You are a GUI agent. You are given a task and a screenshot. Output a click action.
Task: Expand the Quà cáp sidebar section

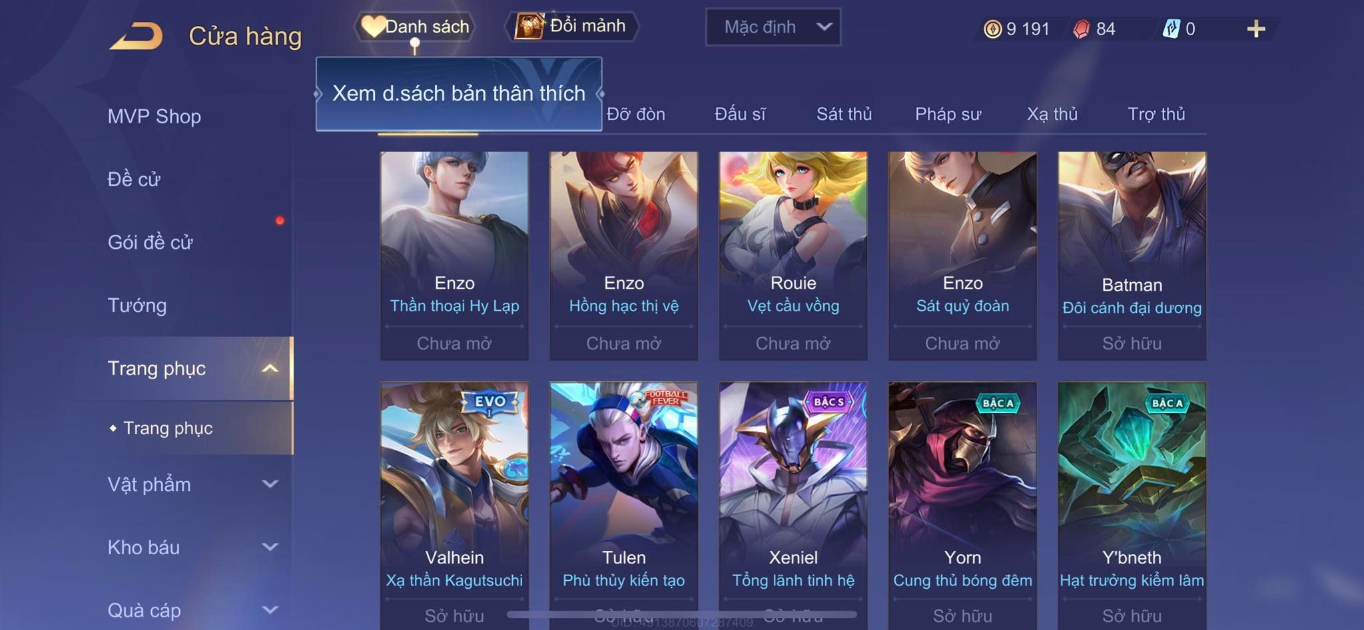coord(270,609)
